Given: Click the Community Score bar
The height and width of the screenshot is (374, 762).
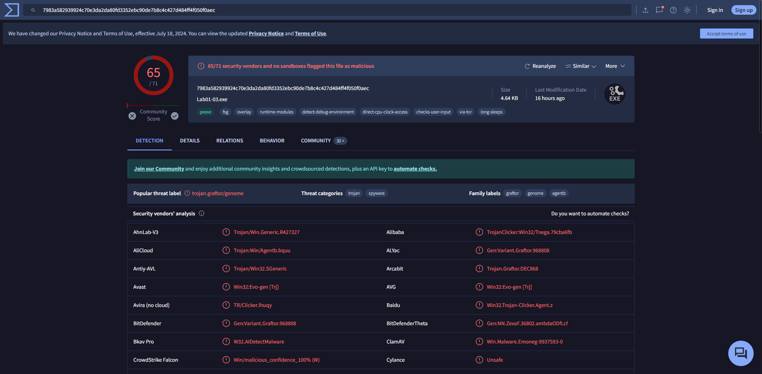Looking at the screenshot, I should pos(153,105).
